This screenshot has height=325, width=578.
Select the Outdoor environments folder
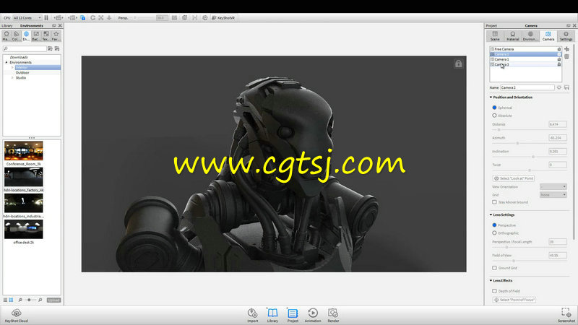(22, 73)
